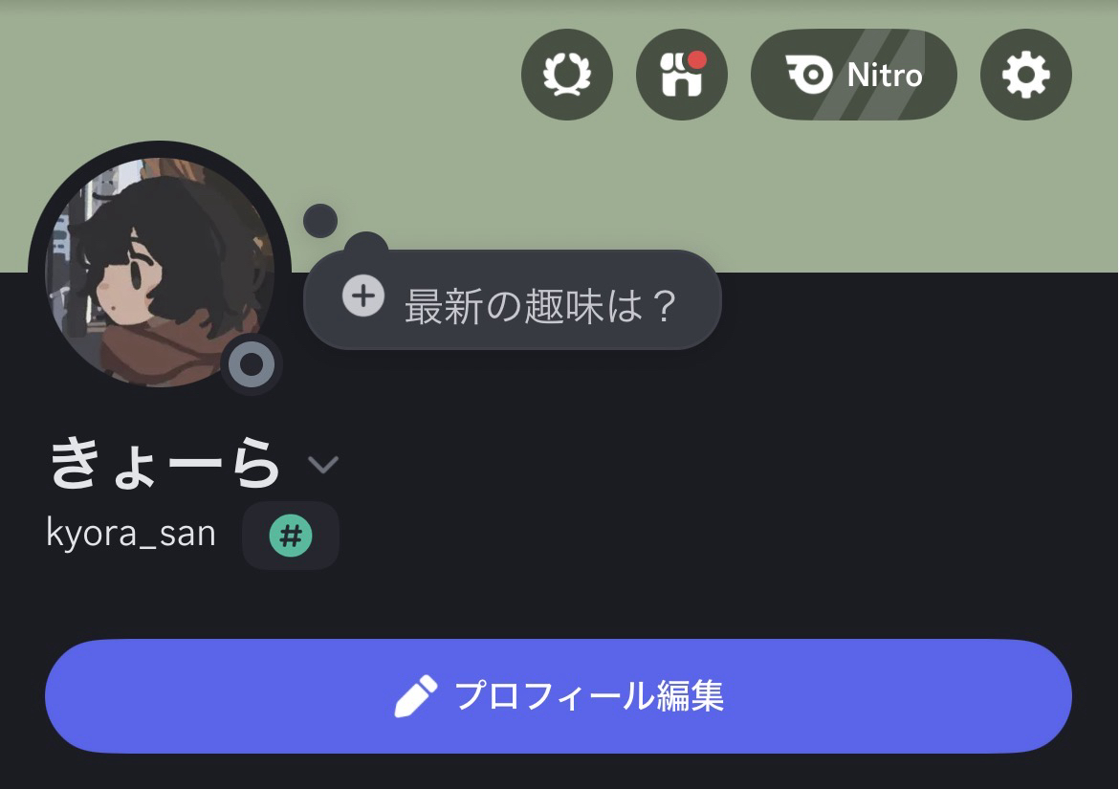
Task: Set the custom status 最新の趣味は？
Action: 513,299
